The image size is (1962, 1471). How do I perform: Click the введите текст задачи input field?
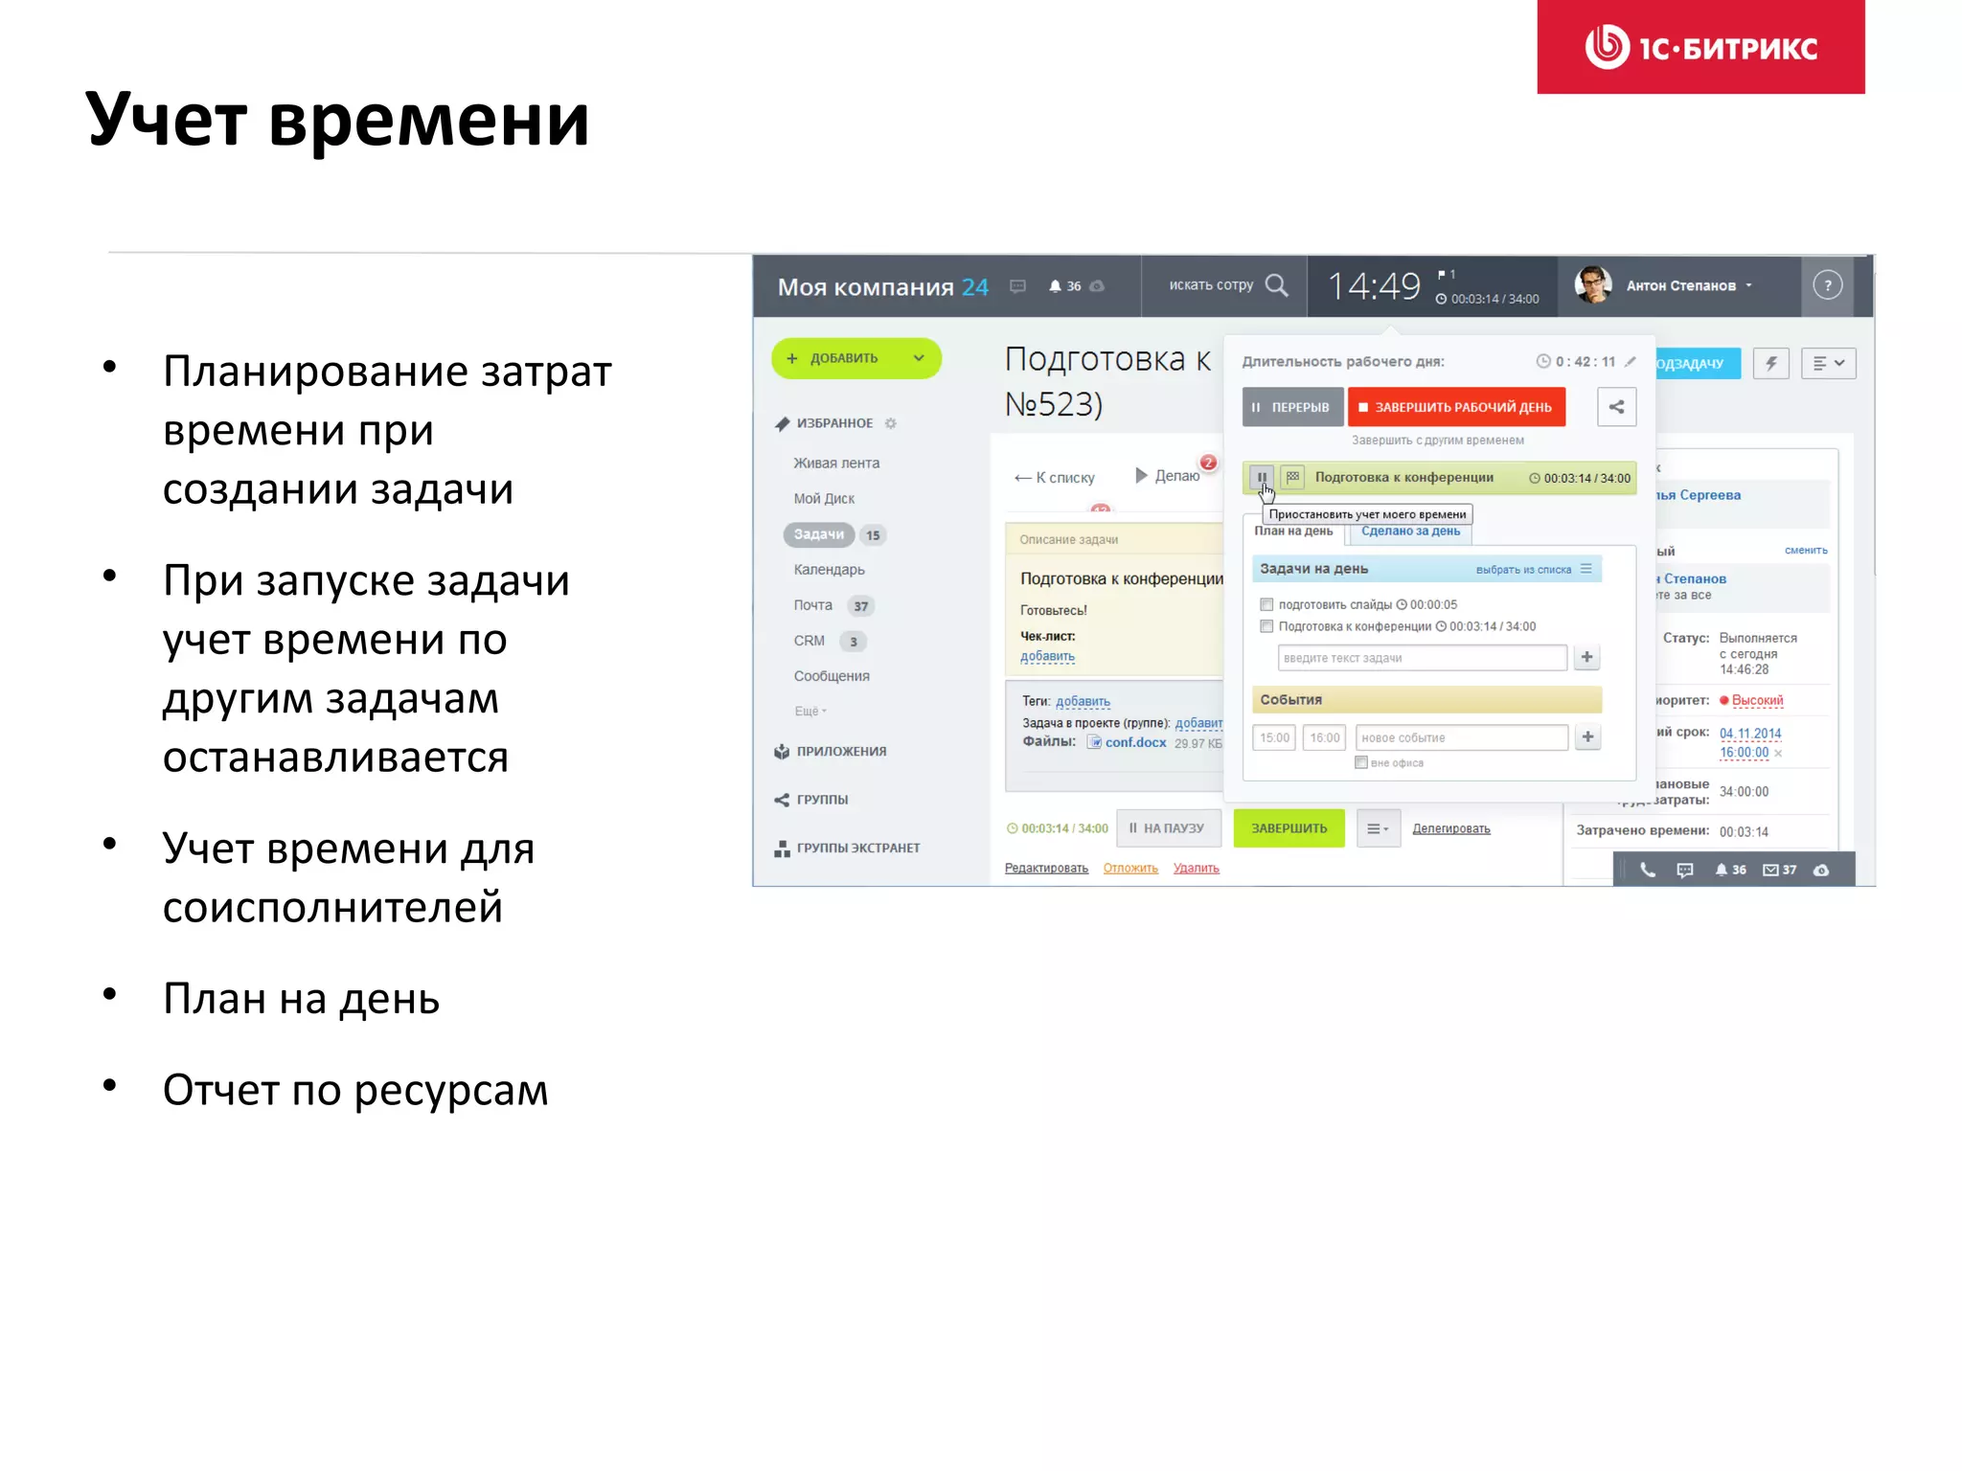pyautogui.click(x=1422, y=658)
